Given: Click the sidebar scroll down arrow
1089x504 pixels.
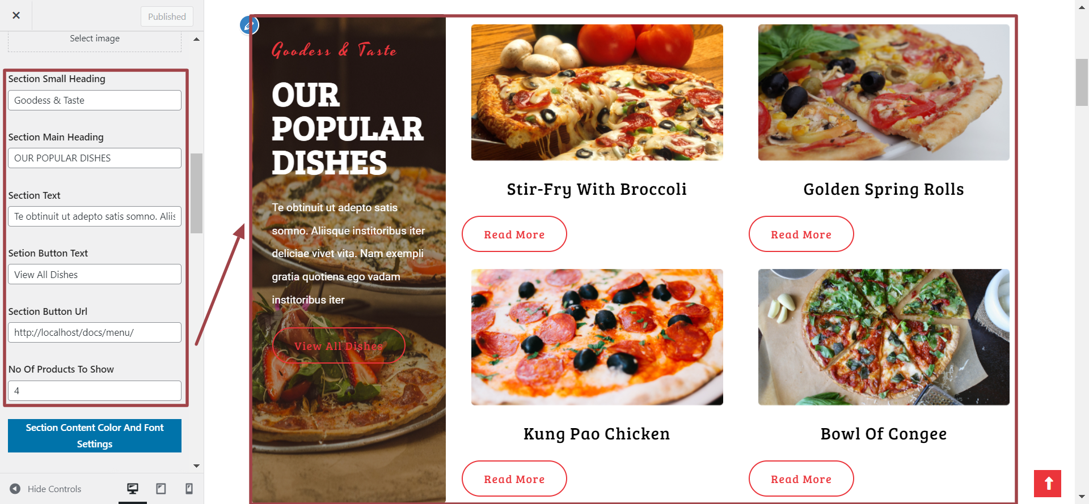Looking at the screenshot, I should pyautogui.click(x=196, y=465).
